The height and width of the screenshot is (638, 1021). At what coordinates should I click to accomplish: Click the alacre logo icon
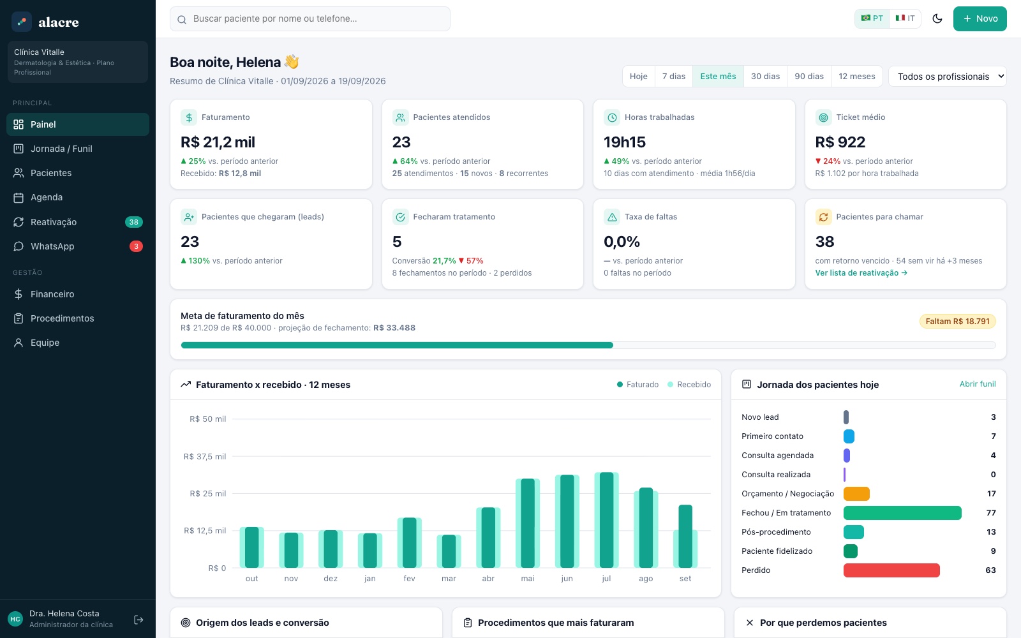click(x=22, y=22)
